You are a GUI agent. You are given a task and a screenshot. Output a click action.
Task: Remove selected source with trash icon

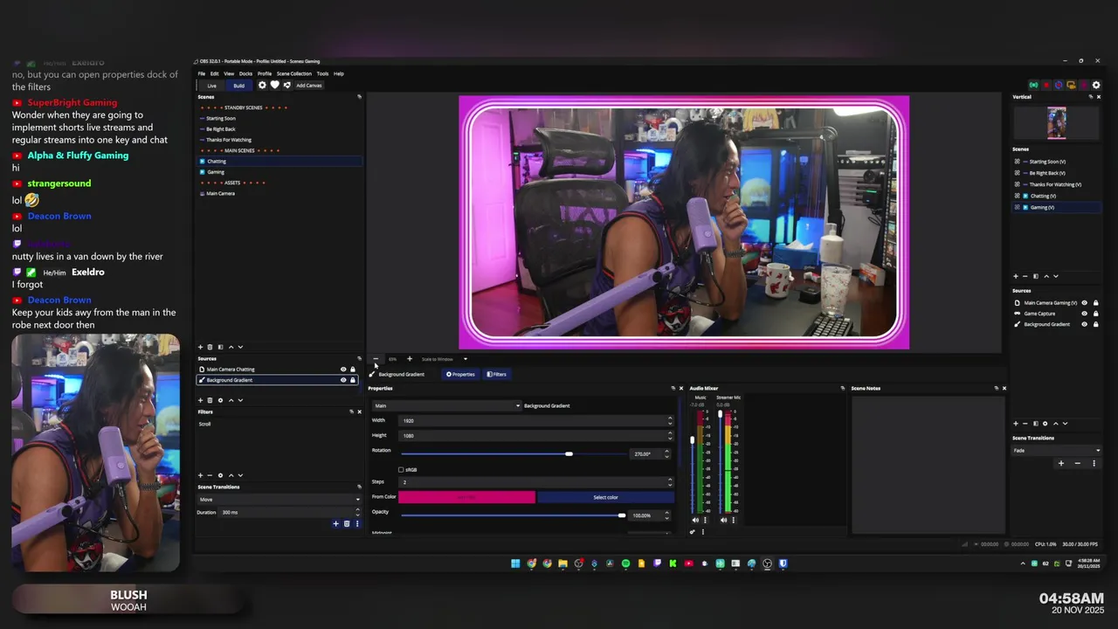[210, 400]
